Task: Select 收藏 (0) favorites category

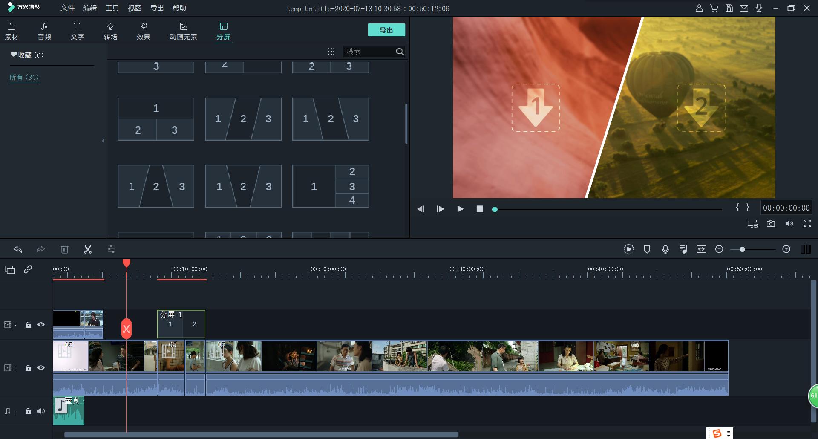Action: [27, 55]
